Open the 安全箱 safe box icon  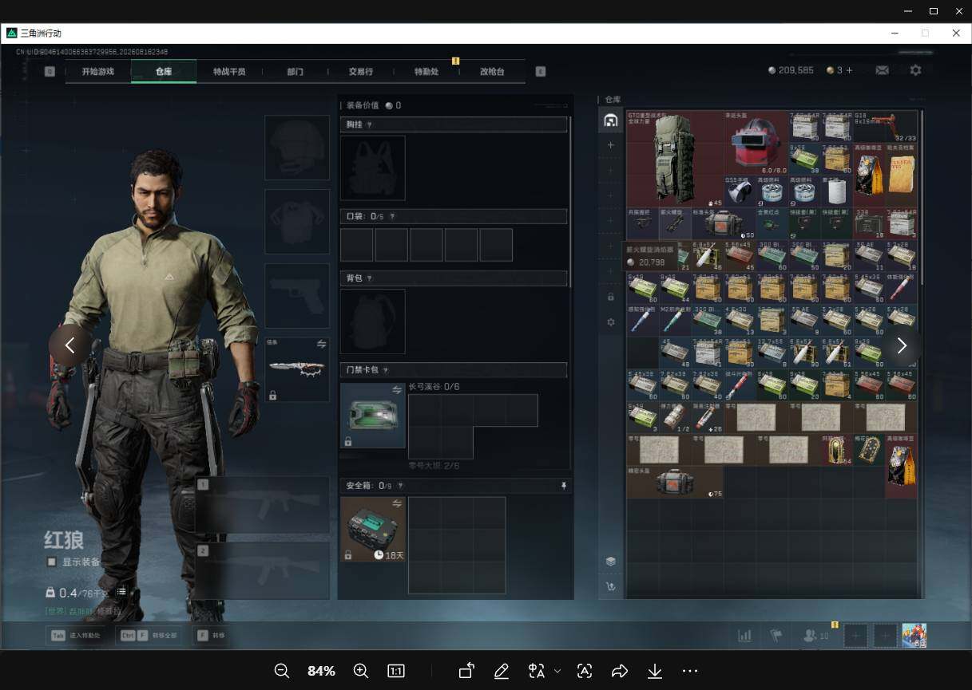click(373, 529)
